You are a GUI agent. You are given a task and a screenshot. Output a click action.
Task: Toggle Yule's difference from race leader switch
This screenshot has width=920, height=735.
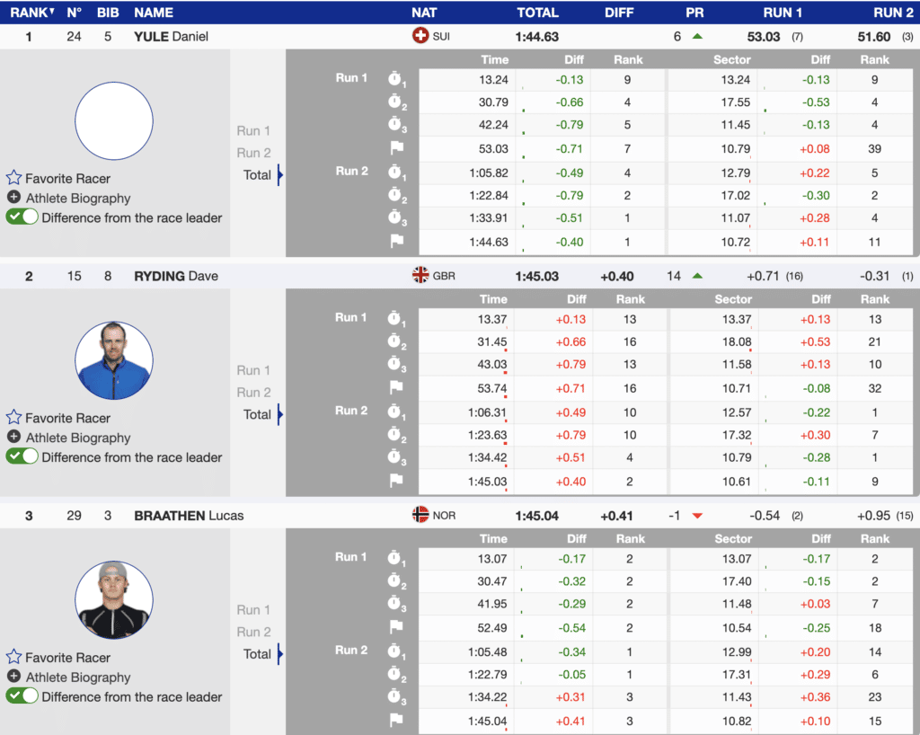coord(22,217)
